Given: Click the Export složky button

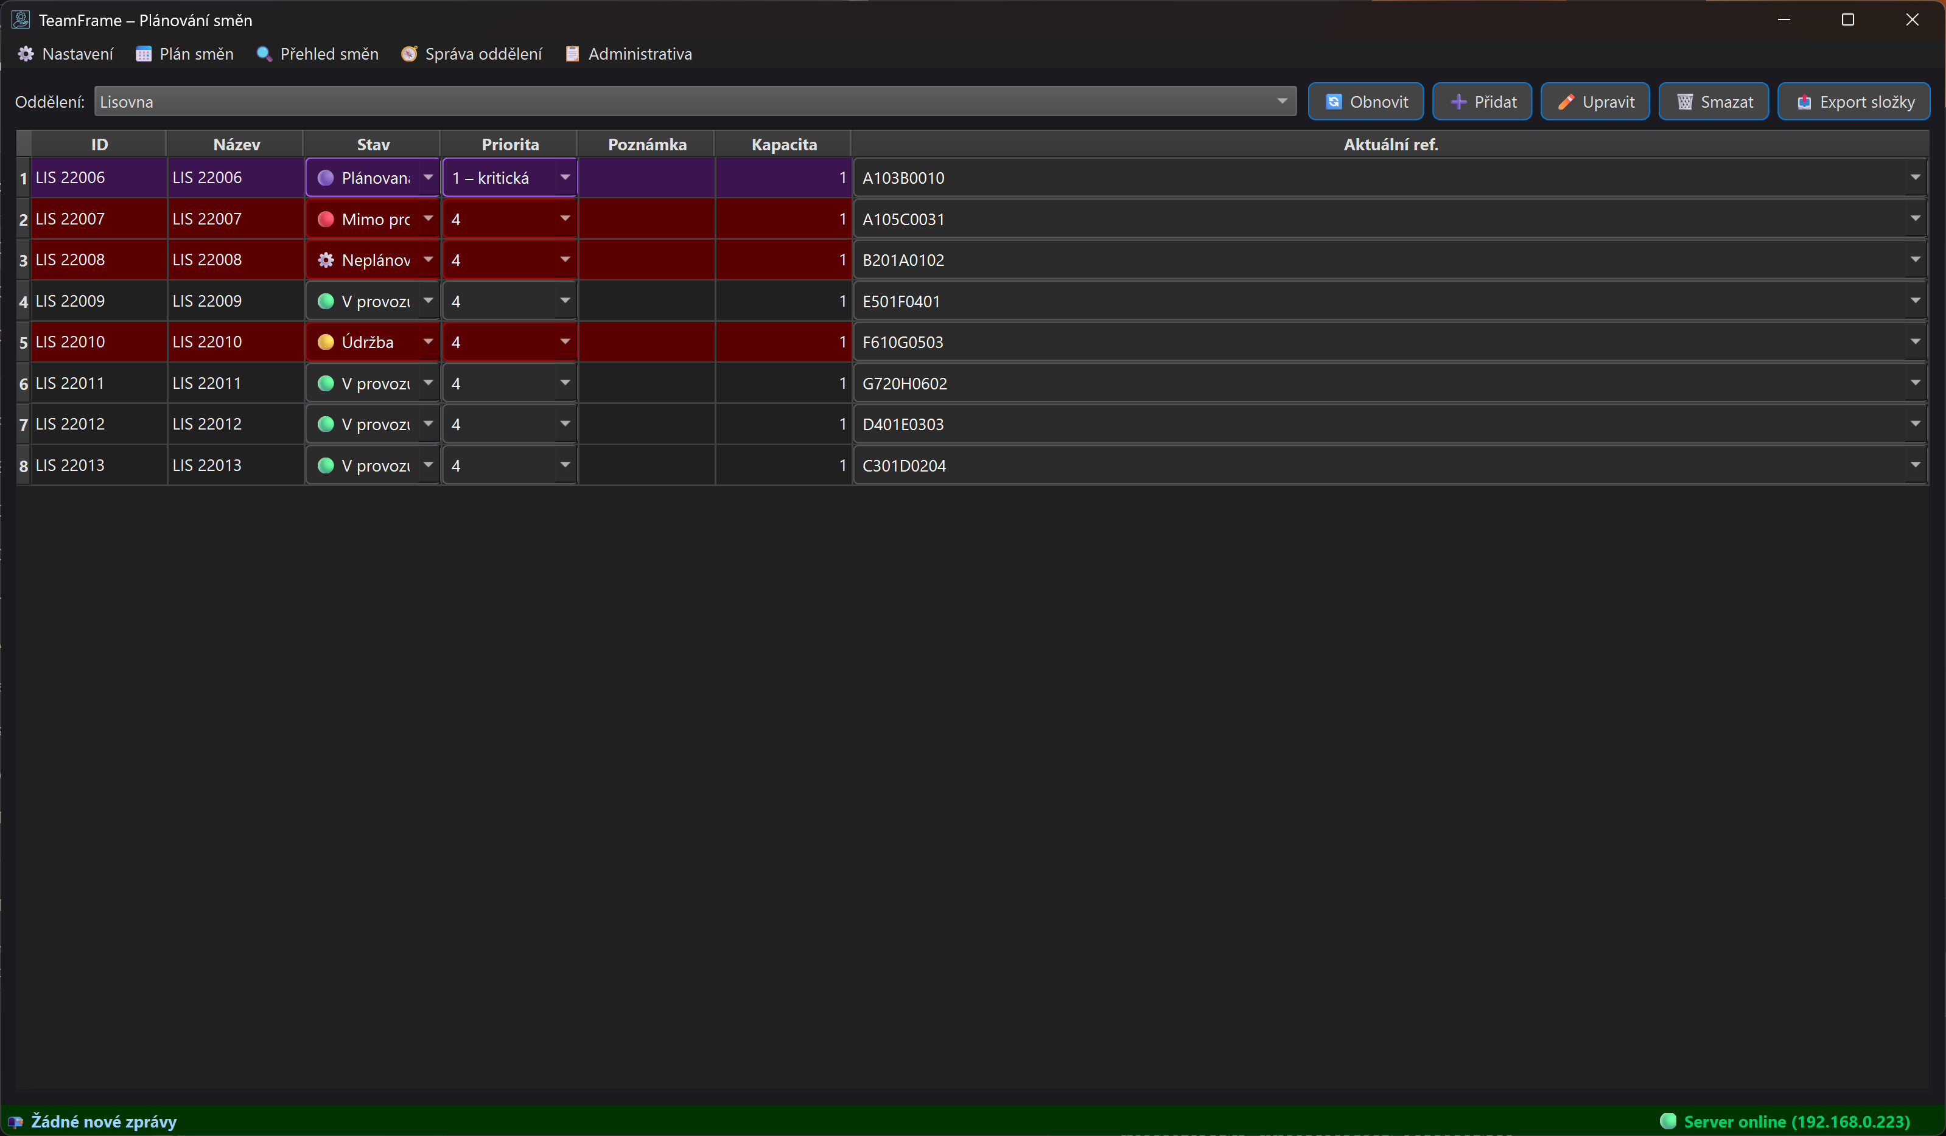Looking at the screenshot, I should (x=1853, y=102).
